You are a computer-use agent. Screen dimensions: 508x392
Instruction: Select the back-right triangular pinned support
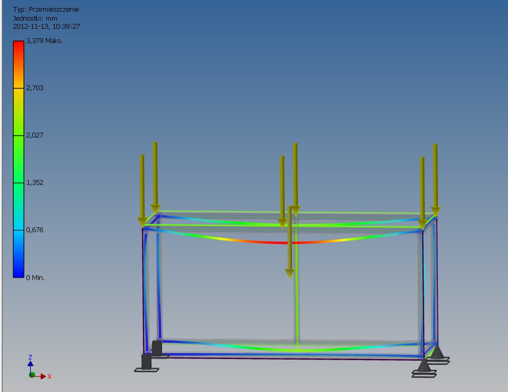point(437,352)
